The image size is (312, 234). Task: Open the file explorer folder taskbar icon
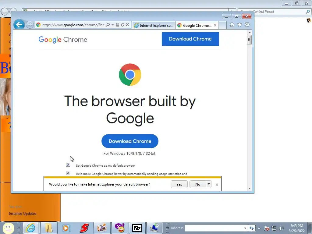(48, 228)
